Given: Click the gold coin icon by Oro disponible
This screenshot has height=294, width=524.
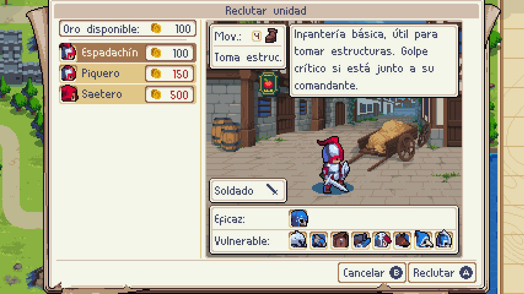Looking at the screenshot, I should 156,29.
